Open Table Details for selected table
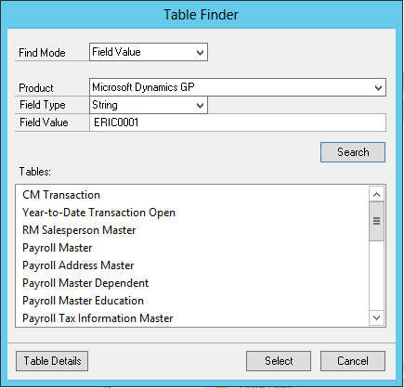This screenshot has width=404, height=388. pyautogui.click(x=52, y=361)
